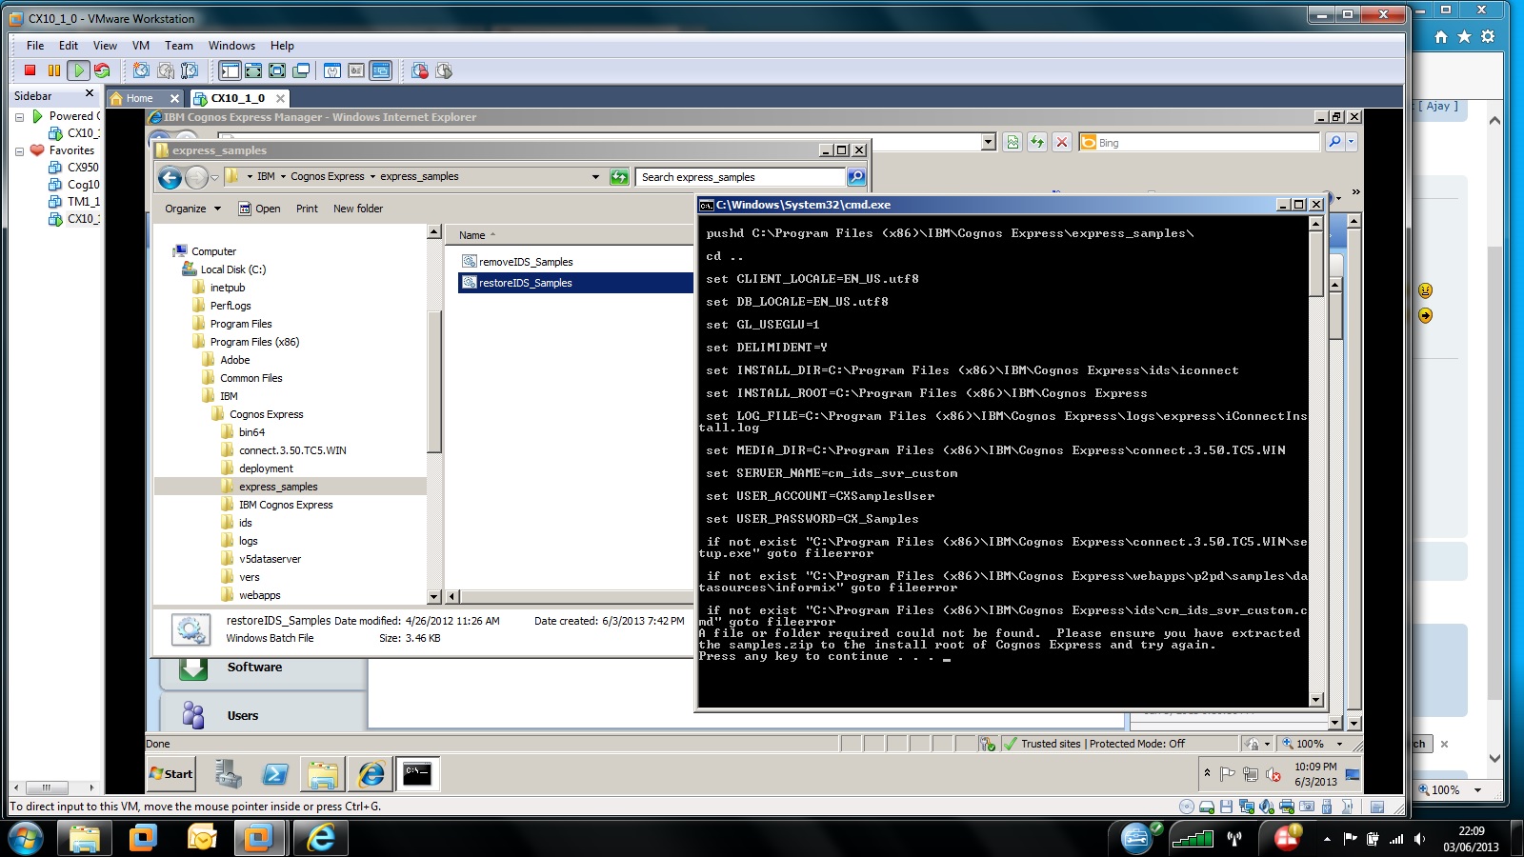
Task: Create a New folder
Action: coord(358,209)
